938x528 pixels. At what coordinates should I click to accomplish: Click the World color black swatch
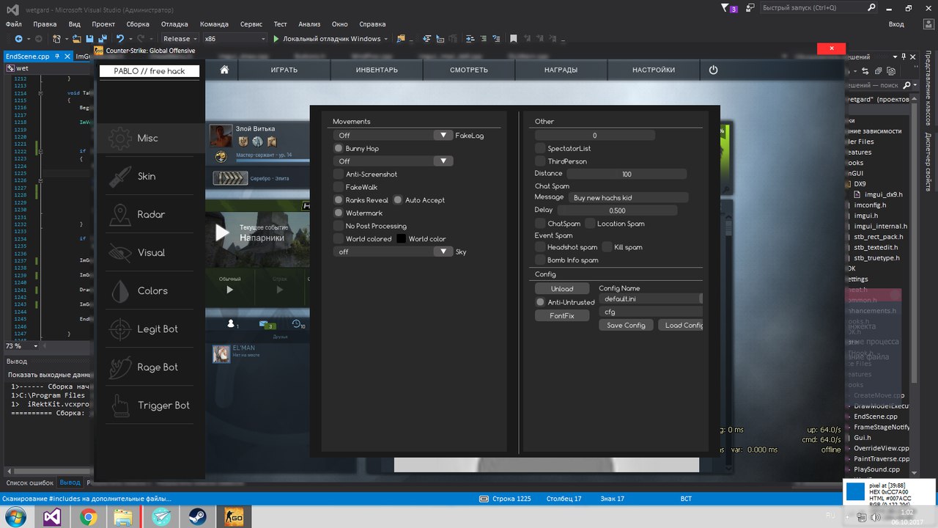click(402, 239)
